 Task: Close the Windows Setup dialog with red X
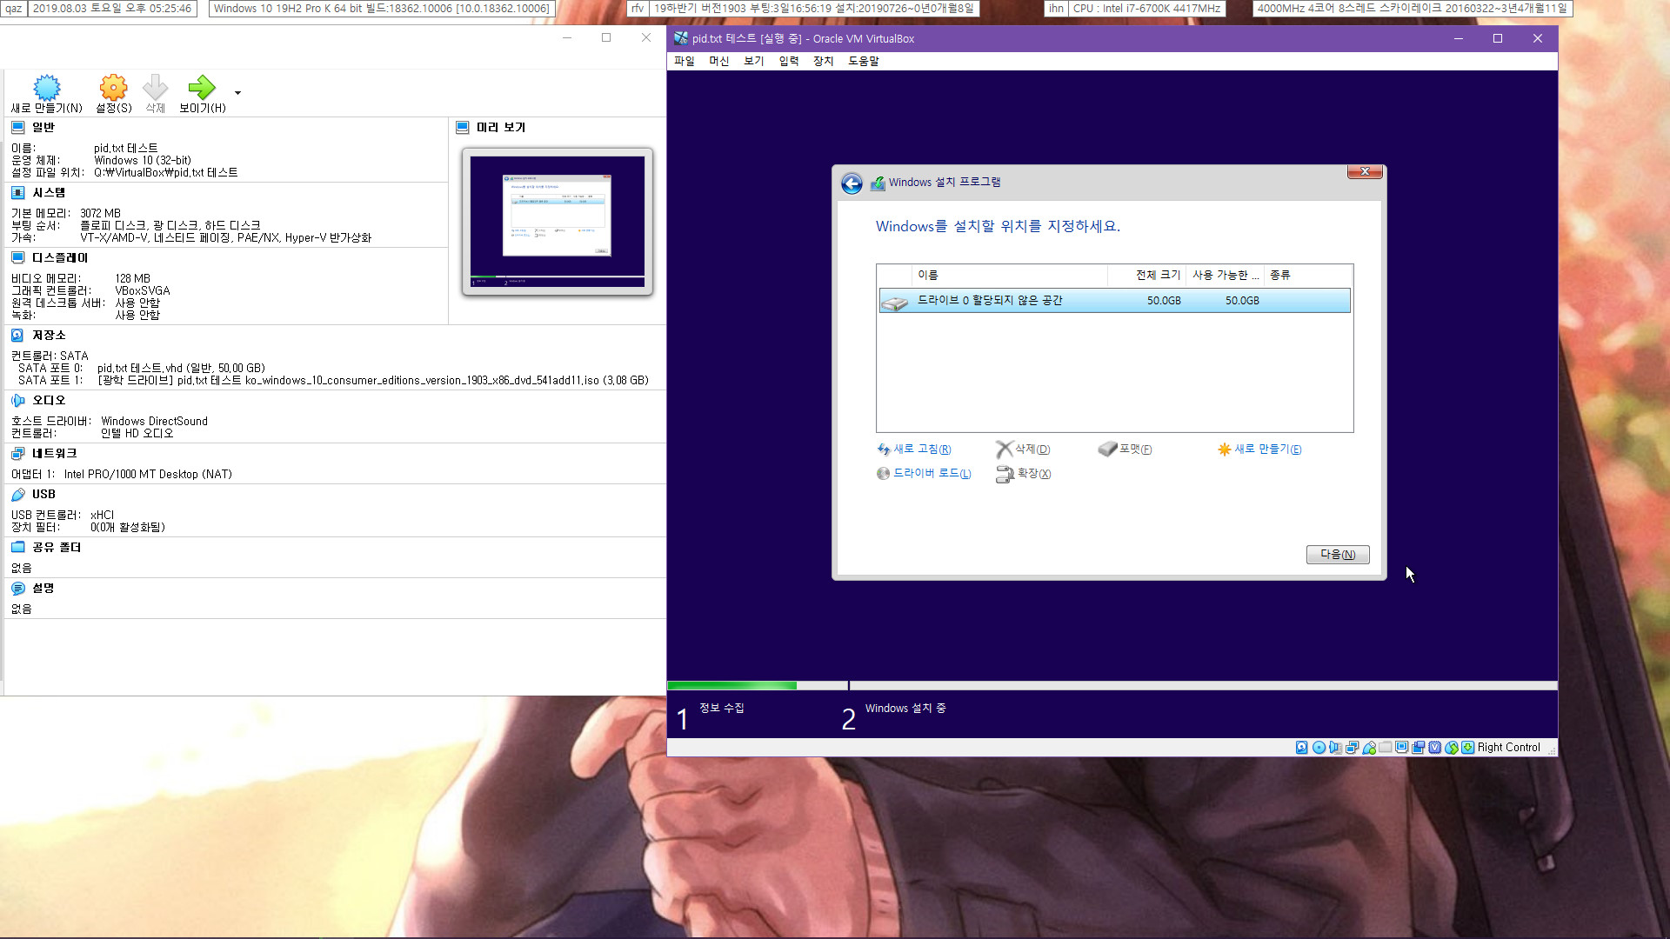[x=1365, y=172]
